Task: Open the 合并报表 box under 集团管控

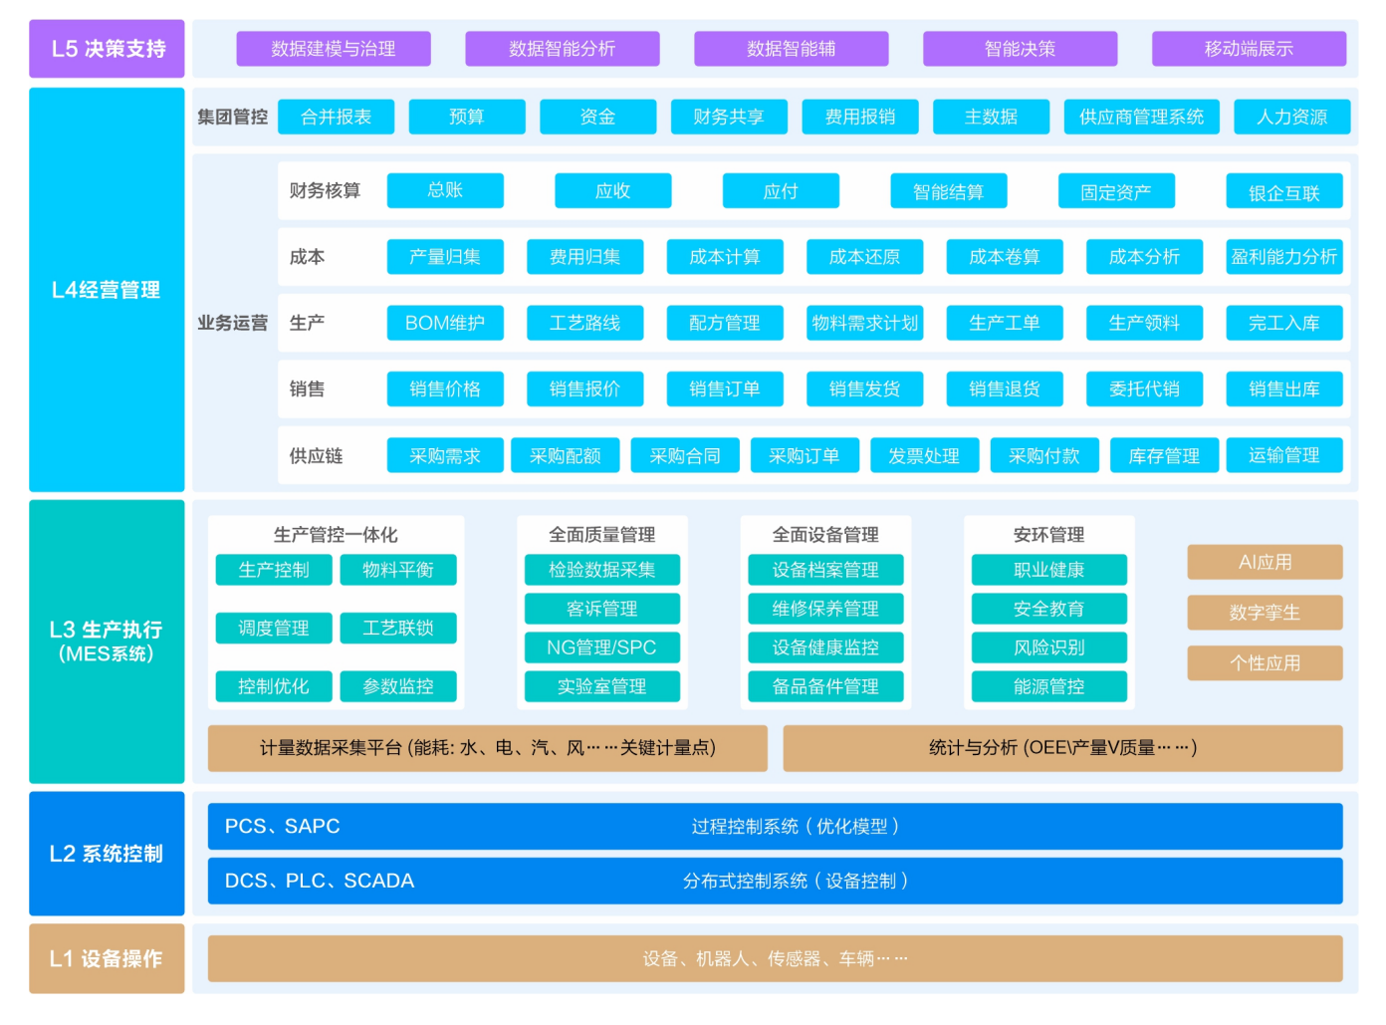Action: (336, 117)
